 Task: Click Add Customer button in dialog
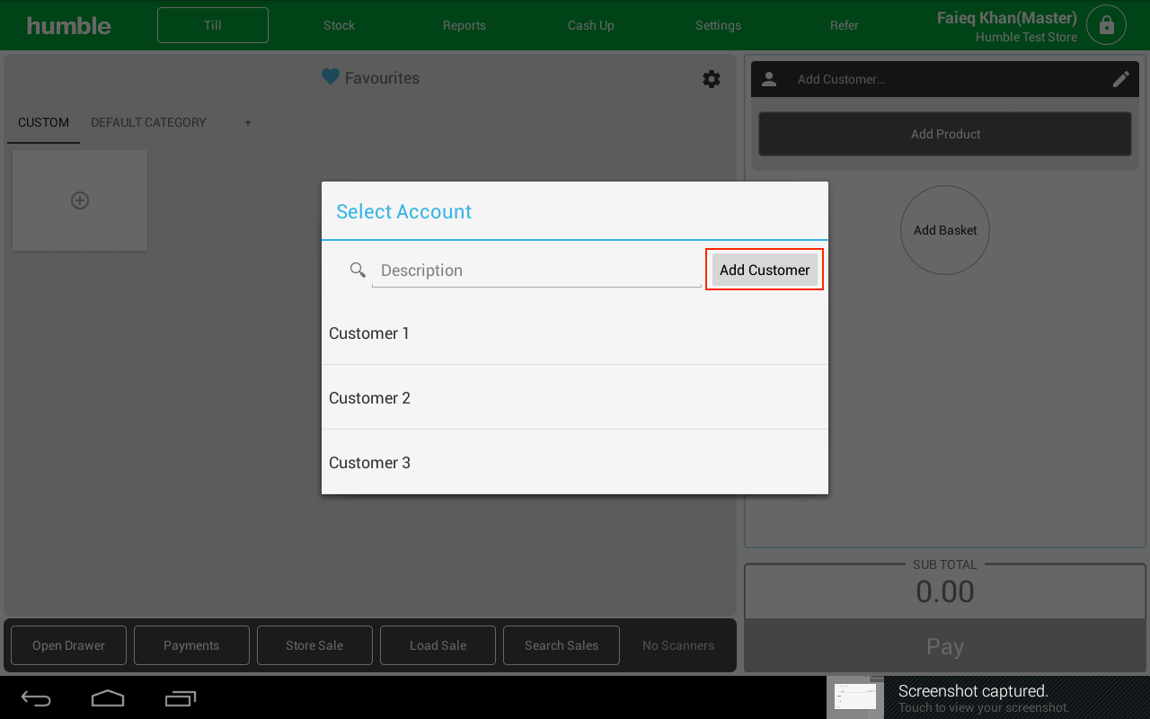(x=765, y=270)
